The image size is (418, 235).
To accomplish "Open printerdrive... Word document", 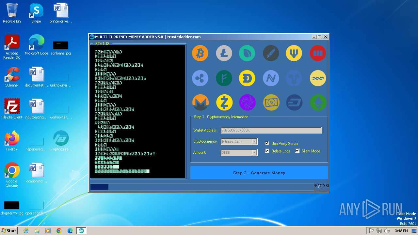I will point(61,13).
